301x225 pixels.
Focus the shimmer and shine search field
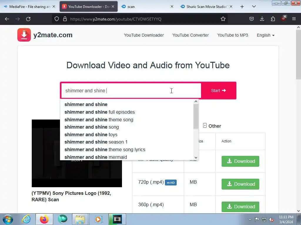pos(131,91)
